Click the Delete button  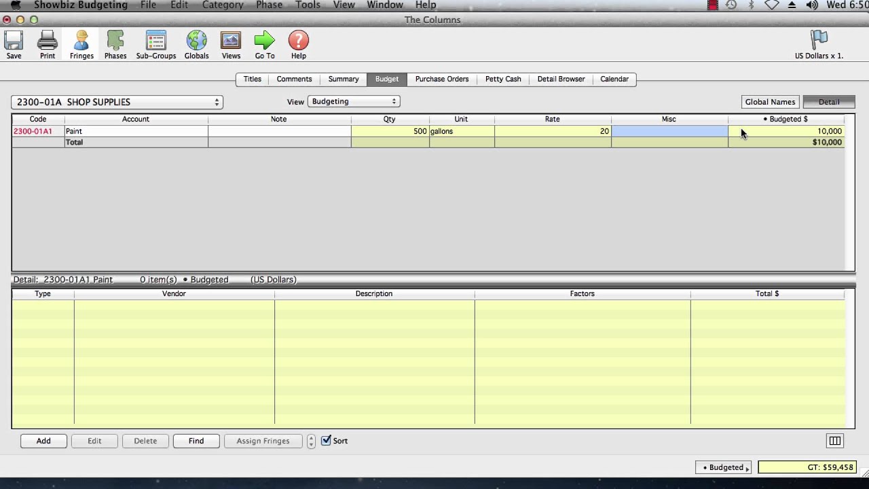145,441
